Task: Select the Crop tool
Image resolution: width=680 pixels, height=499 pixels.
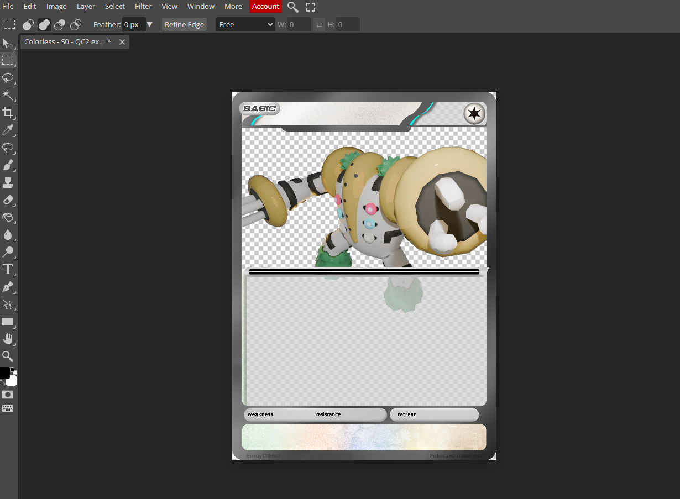Action: (x=8, y=113)
